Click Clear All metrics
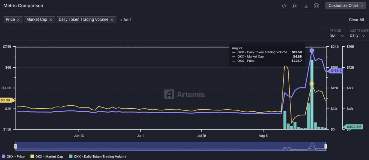369x160 pixels. (x=356, y=20)
